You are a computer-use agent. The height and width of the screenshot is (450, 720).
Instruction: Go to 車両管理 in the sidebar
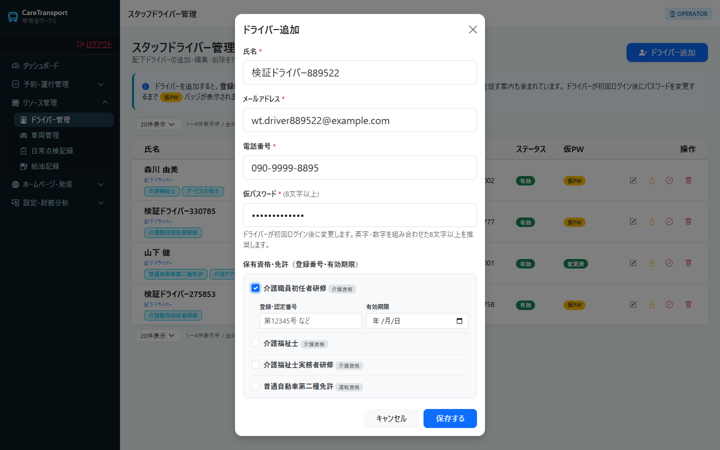(64, 135)
